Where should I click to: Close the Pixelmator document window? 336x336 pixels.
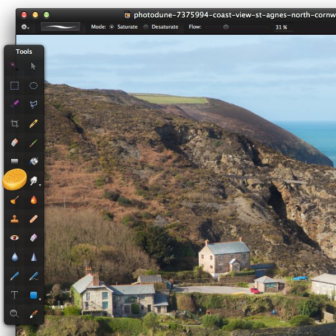24,15
